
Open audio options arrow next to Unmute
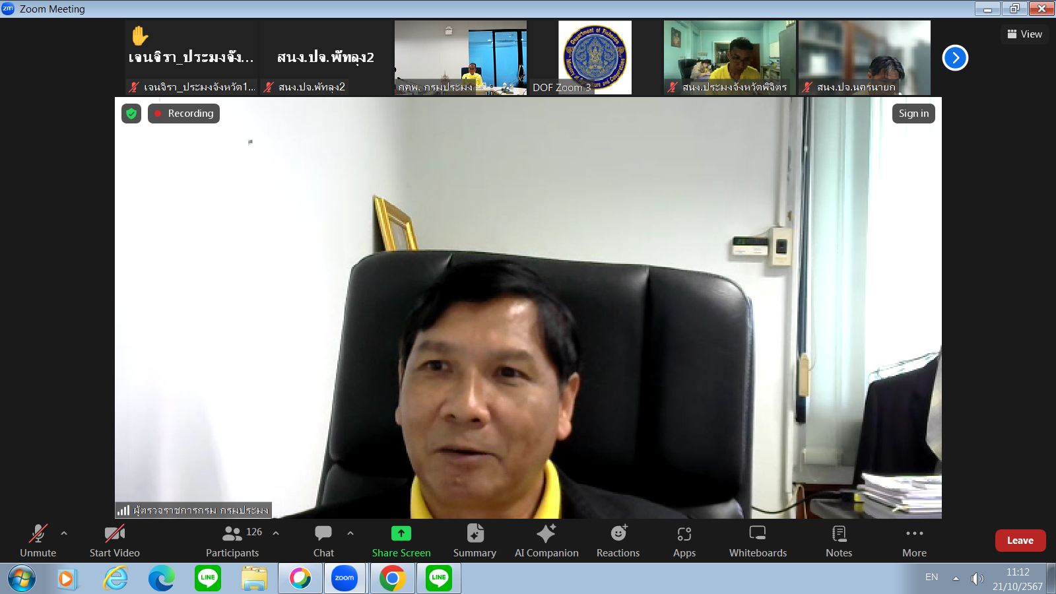coord(64,533)
